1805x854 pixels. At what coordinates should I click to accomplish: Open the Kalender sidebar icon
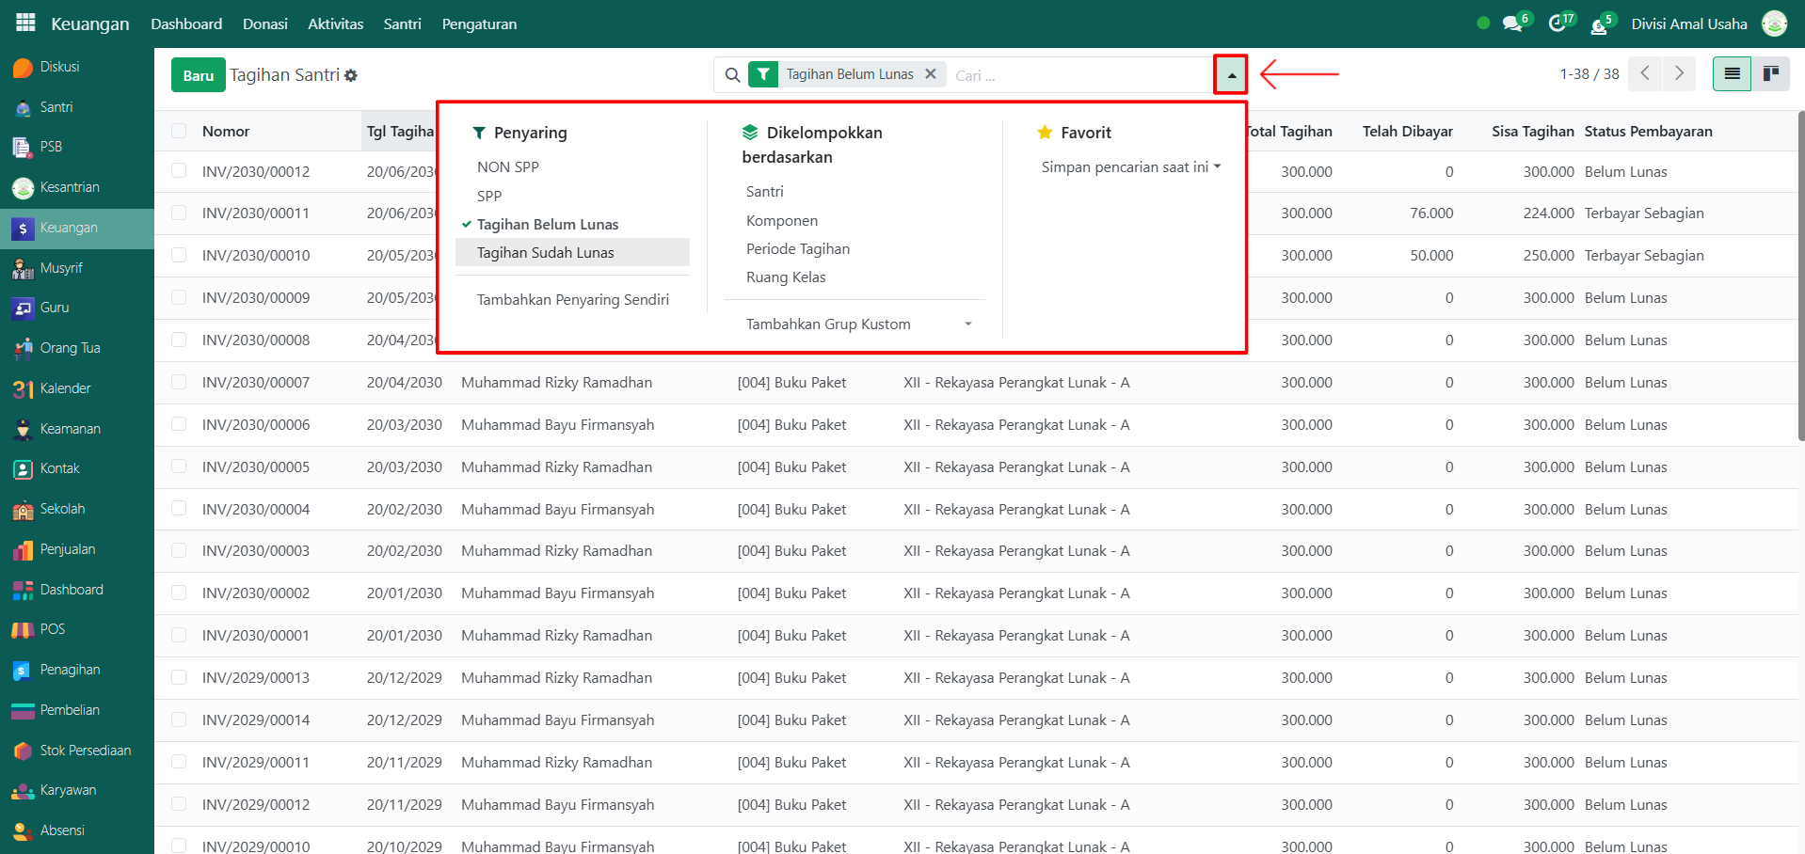click(23, 388)
